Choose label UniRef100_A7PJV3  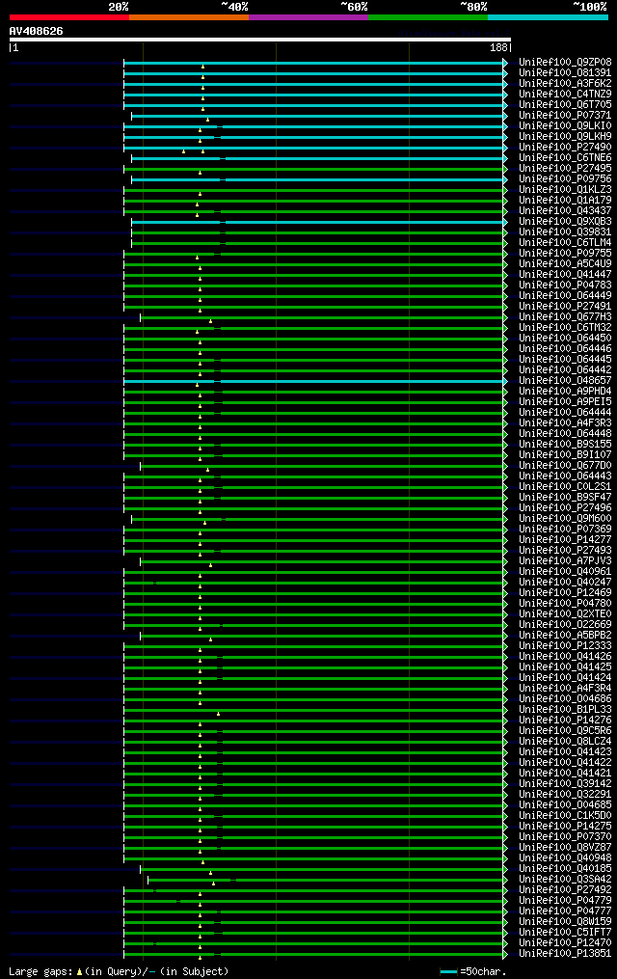(565, 560)
